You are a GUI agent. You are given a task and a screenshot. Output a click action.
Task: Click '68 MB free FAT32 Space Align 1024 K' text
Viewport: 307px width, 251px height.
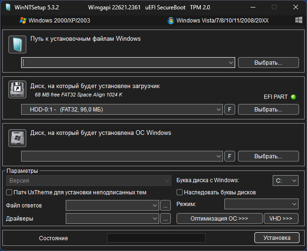coord(78,95)
